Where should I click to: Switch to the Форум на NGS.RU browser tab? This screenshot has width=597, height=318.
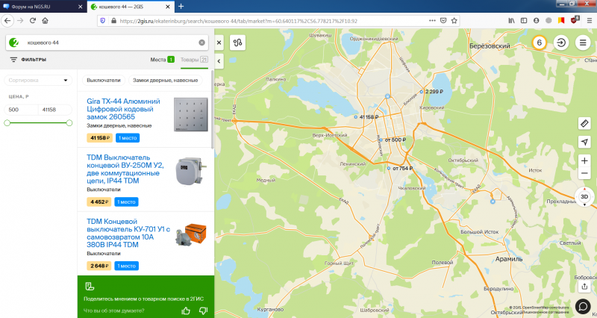[43, 7]
